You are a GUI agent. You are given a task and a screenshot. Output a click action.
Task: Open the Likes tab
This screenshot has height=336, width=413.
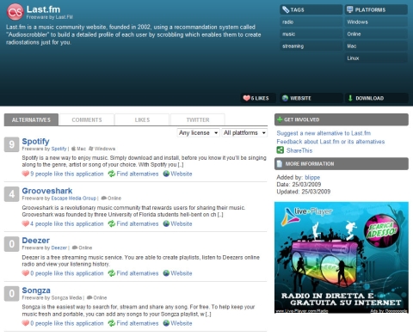[142, 119]
